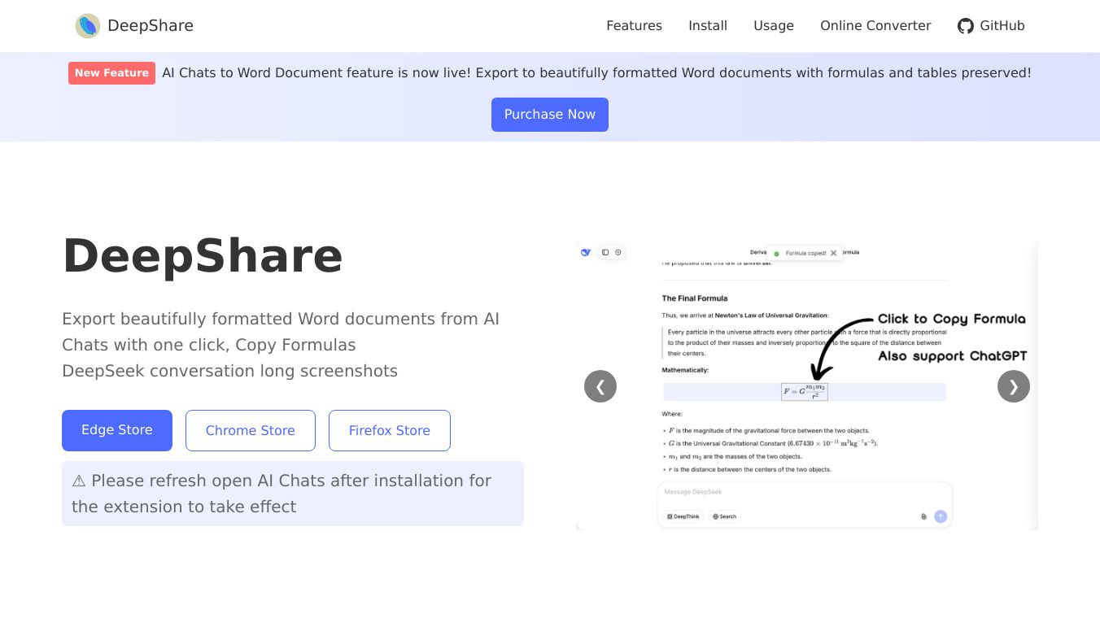Click "Newton's Law of Universal Gravitation" text

click(x=771, y=316)
